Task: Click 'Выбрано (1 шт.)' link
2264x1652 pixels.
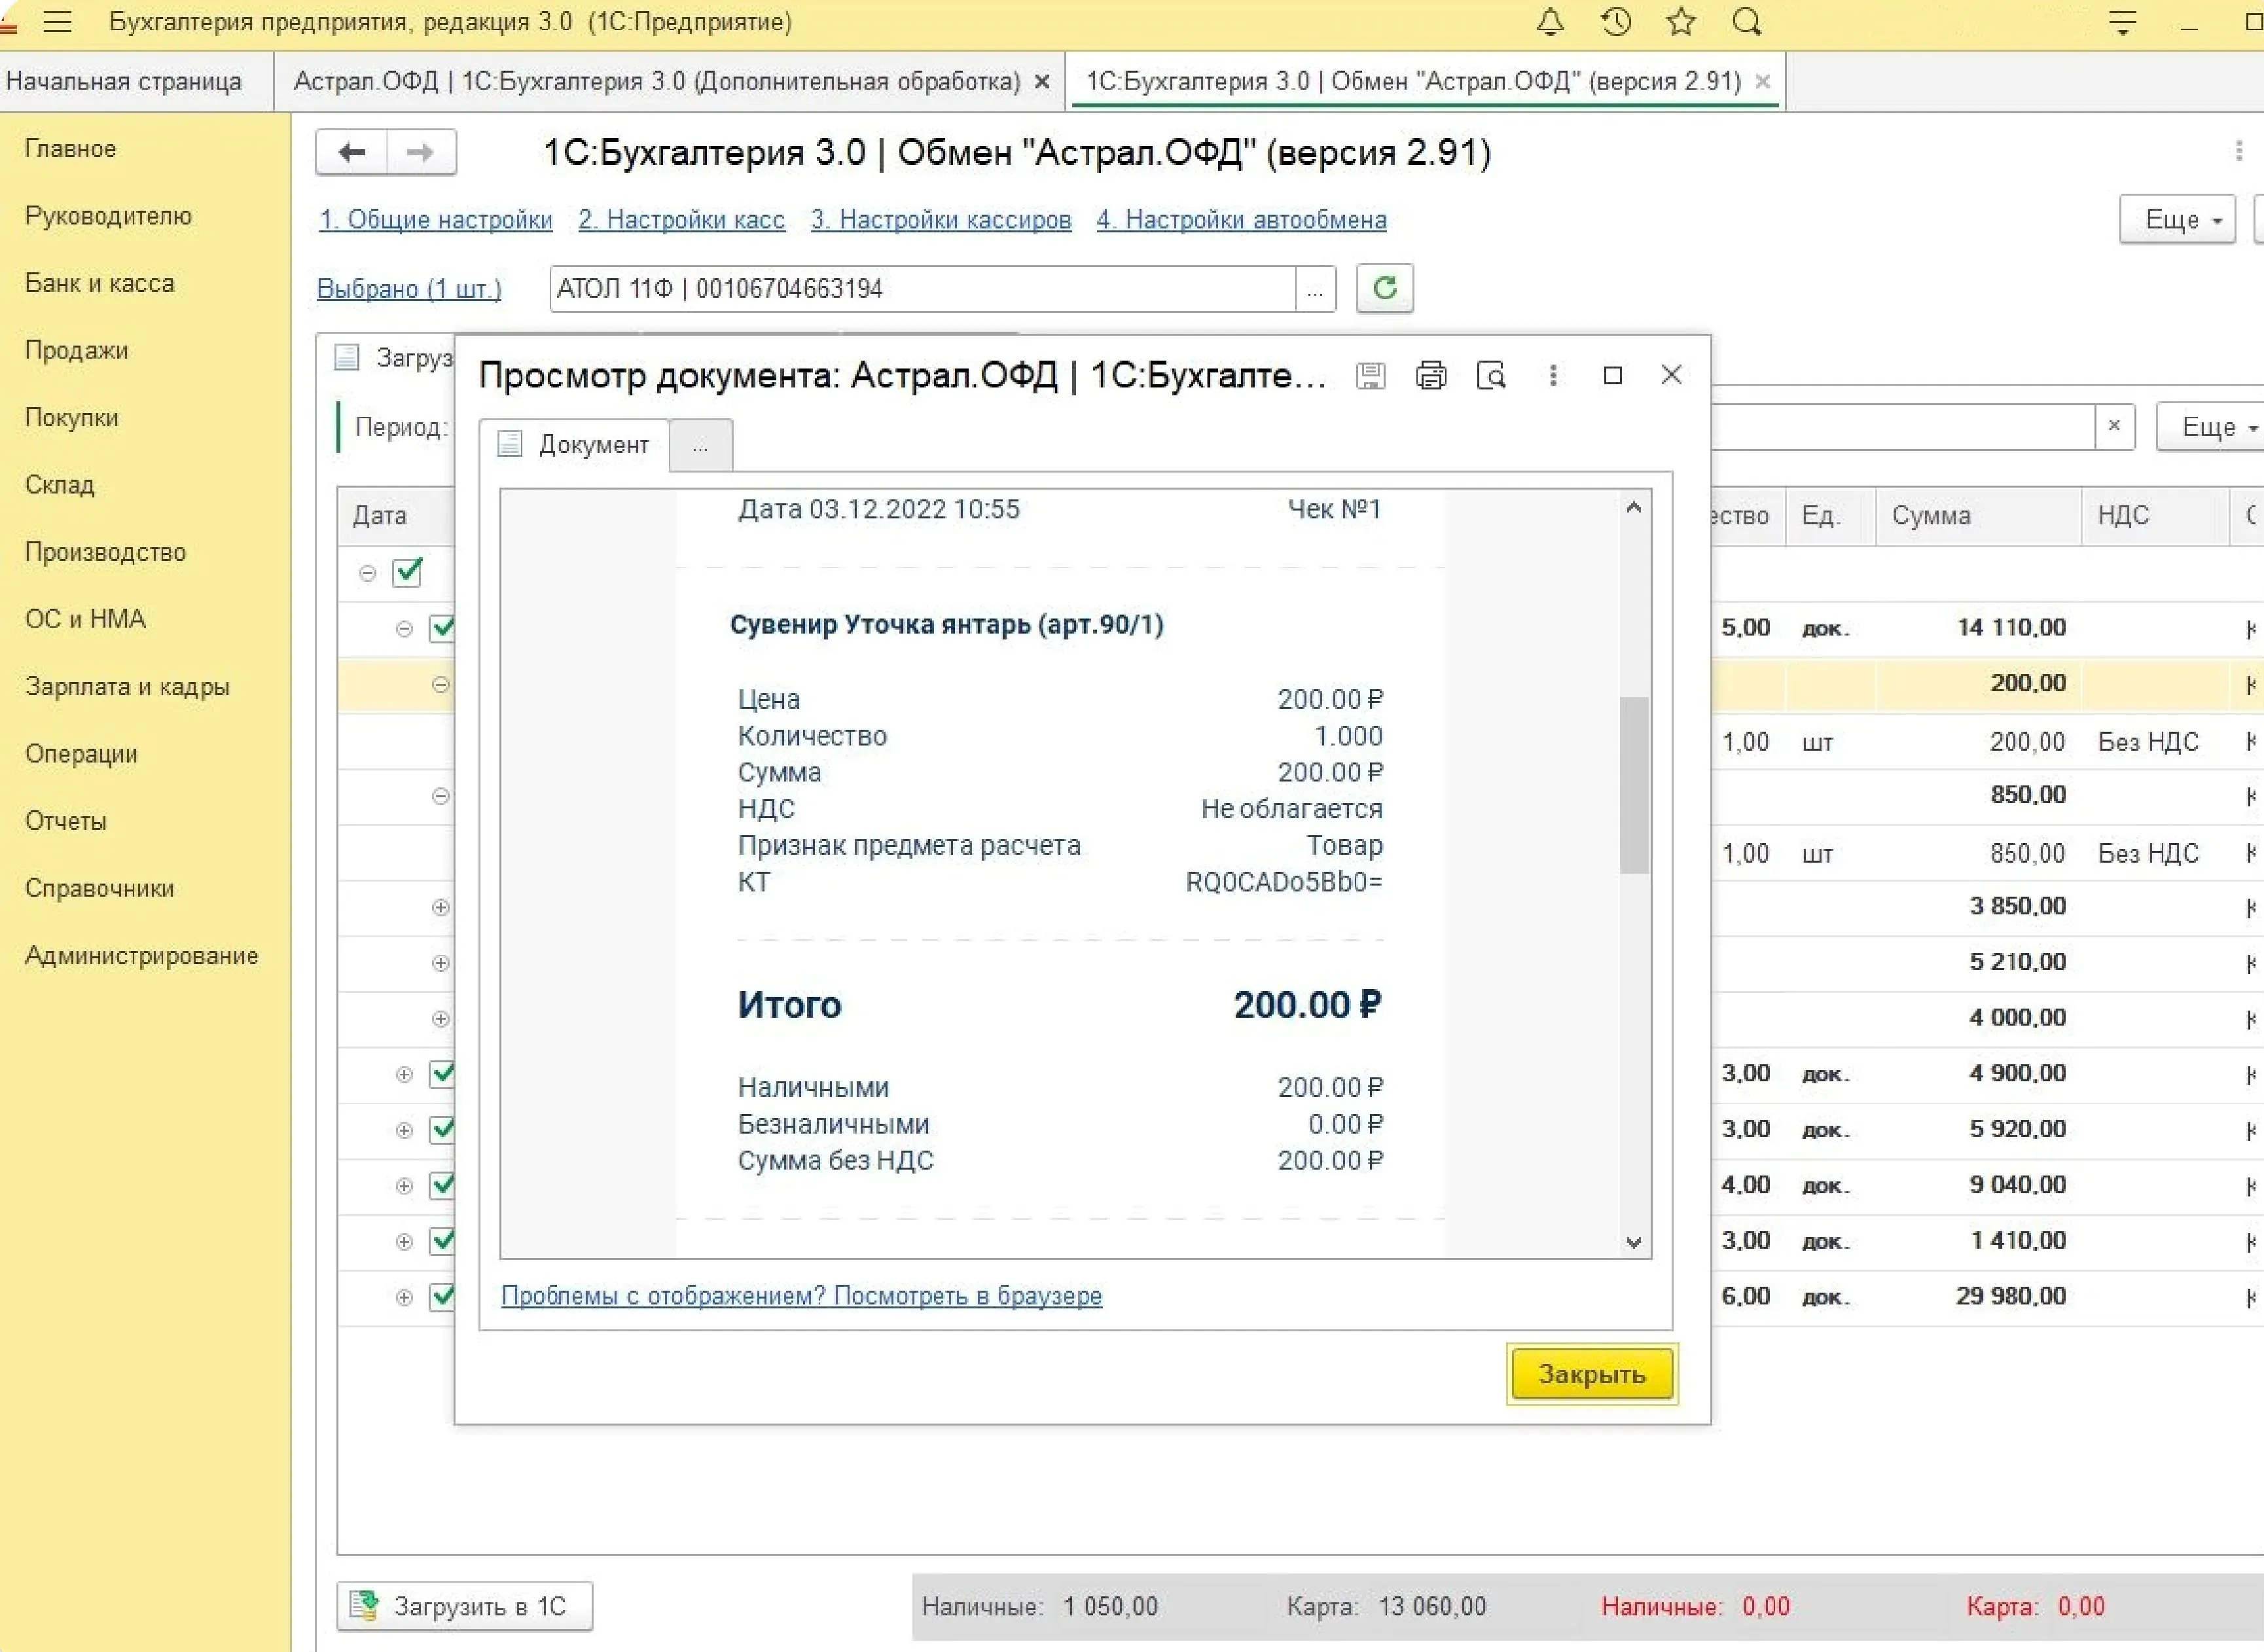Action: click(x=409, y=289)
